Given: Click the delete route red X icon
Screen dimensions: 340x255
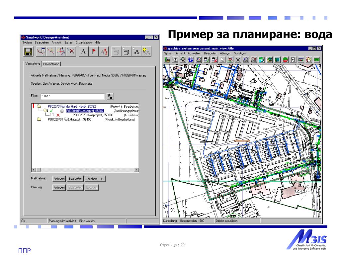Looking at the screenshot, I should pos(71,51).
